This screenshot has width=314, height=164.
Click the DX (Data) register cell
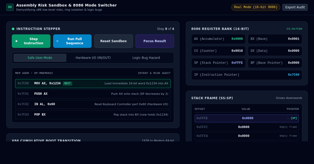(275, 51)
